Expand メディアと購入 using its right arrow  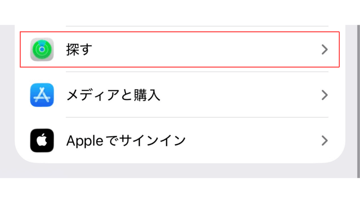(324, 95)
